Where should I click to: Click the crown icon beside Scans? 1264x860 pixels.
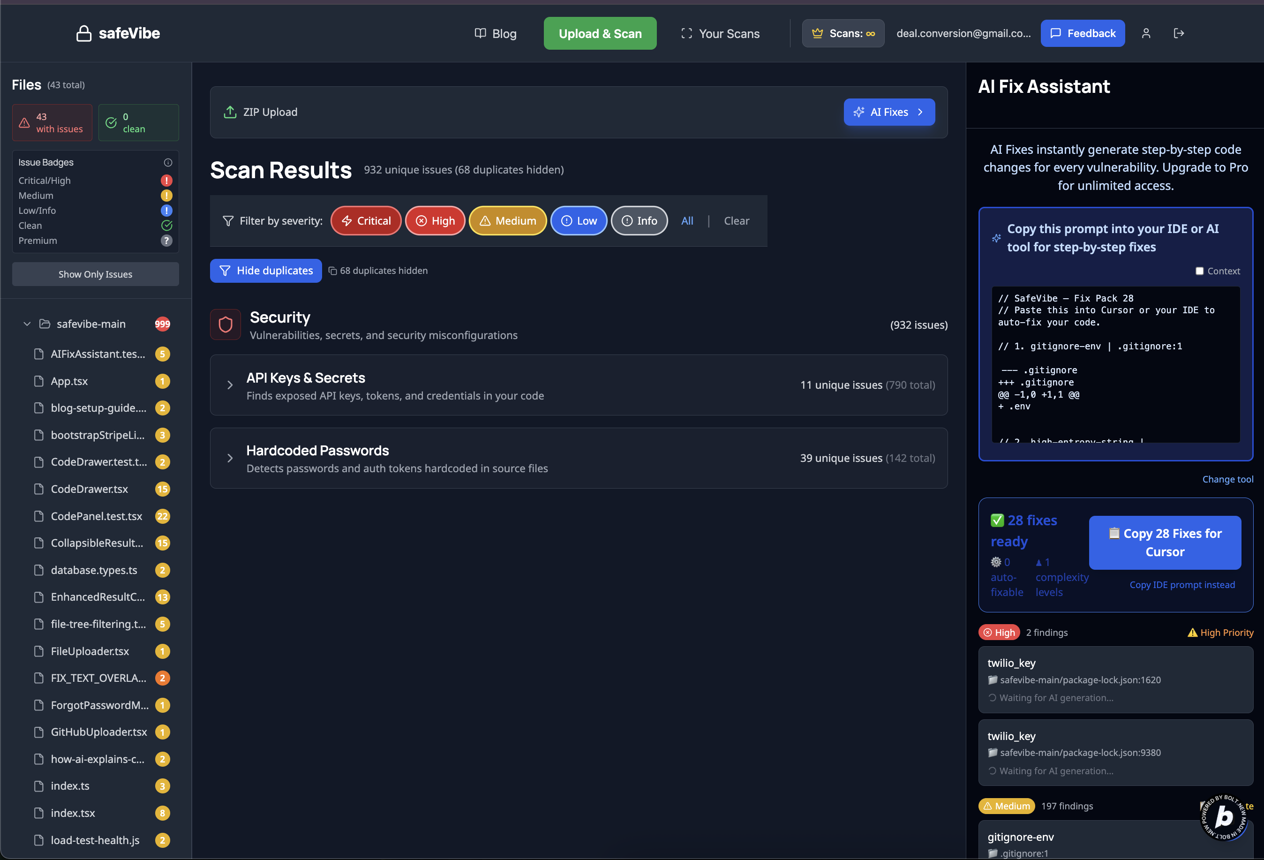pyautogui.click(x=817, y=33)
